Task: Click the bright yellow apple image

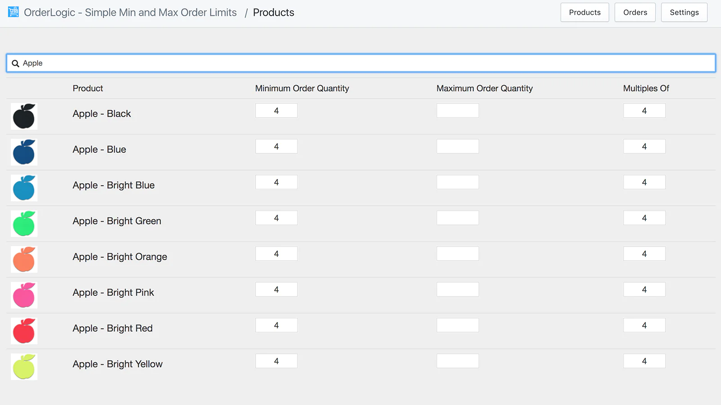Action: 24,367
